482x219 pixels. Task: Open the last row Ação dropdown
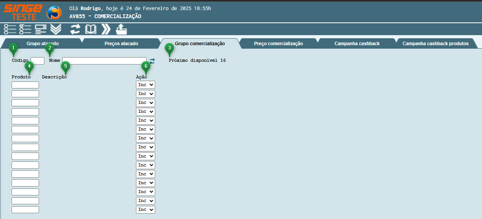coord(145,210)
